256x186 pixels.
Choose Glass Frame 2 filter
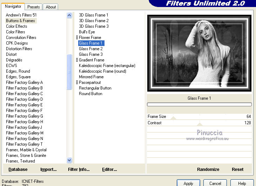(x=91, y=49)
